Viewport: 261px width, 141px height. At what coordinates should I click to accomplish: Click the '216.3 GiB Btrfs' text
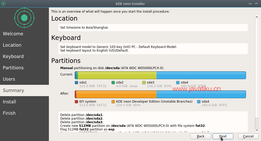(x=159, y=86)
